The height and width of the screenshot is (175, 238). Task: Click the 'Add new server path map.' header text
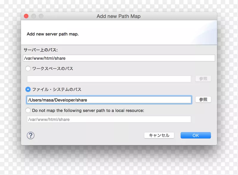(53, 34)
